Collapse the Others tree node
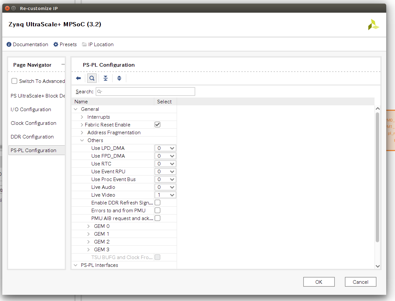 point(82,140)
